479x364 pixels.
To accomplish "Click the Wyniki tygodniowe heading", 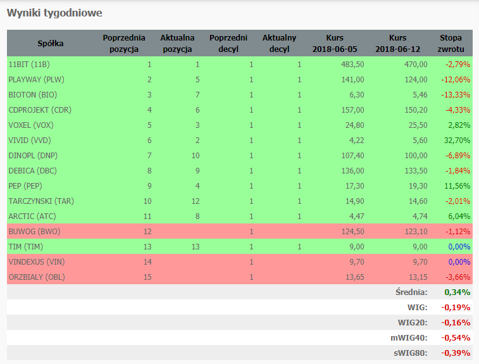I will [54, 13].
